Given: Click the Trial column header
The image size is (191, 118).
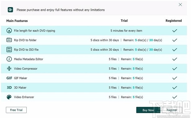Looking at the screenshot, I should click(x=124, y=21).
